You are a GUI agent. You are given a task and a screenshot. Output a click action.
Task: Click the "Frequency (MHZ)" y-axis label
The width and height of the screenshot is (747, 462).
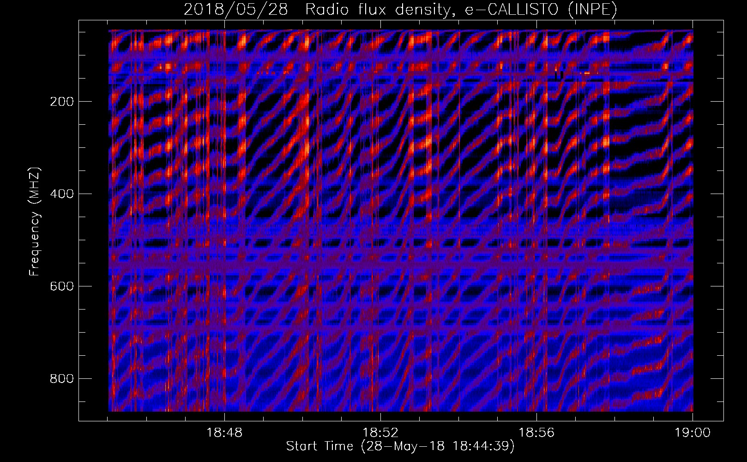[x=35, y=222]
